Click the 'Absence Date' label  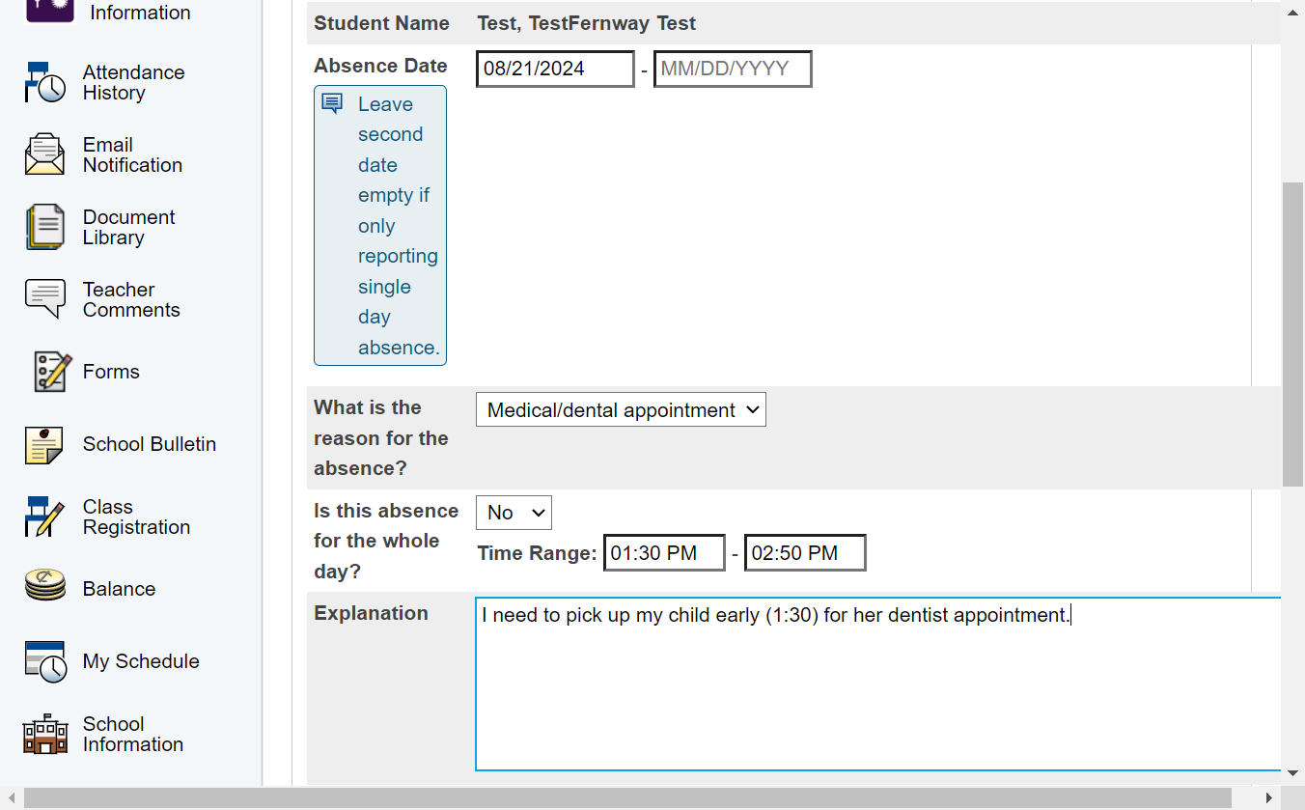(x=380, y=66)
